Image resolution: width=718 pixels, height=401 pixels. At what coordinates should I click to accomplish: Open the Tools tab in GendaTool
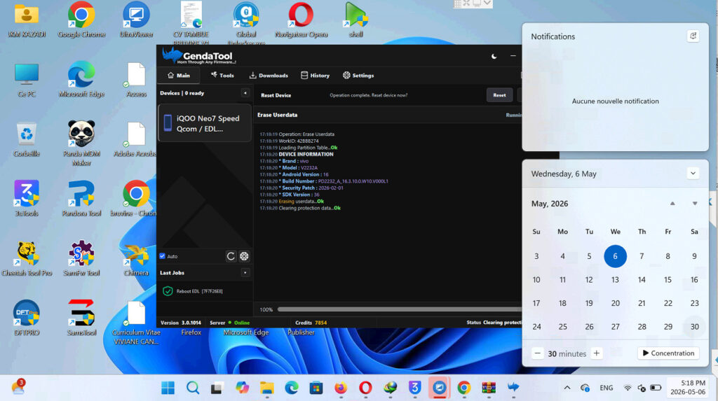pyautogui.click(x=222, y=76)
